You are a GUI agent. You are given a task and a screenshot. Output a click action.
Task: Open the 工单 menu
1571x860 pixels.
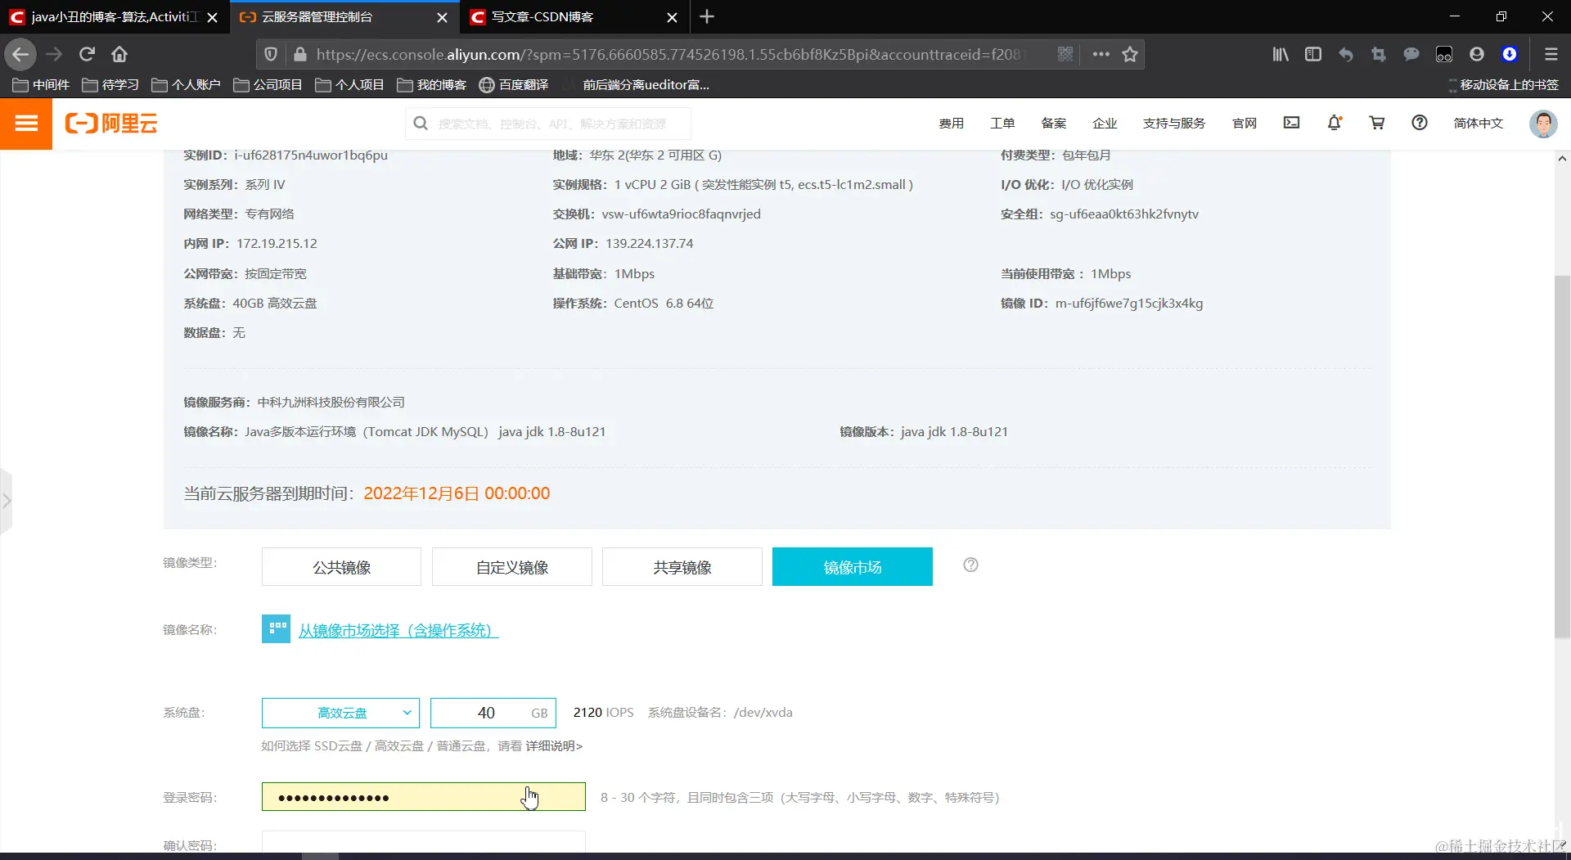pyautogui.click(x=1002, y=123)
